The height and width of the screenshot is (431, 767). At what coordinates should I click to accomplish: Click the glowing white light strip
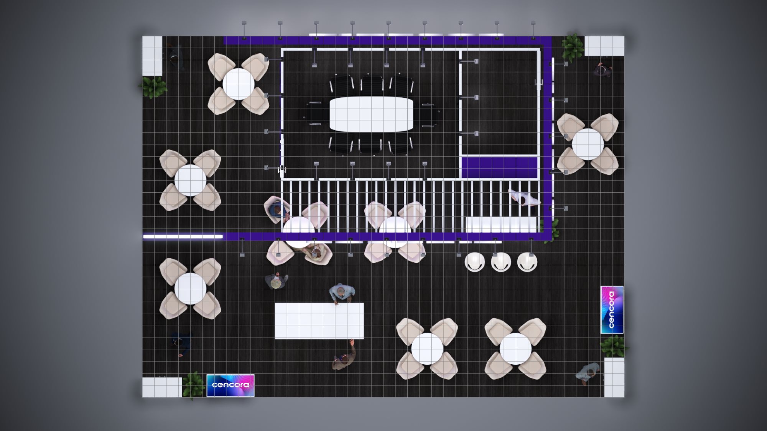[183, 237]
